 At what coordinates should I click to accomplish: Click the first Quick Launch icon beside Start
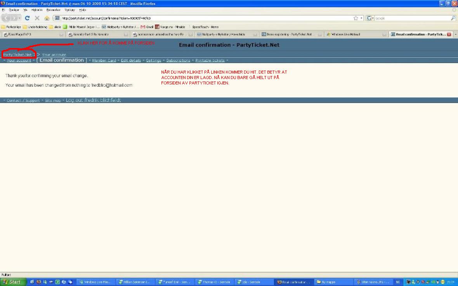[32, 282]
